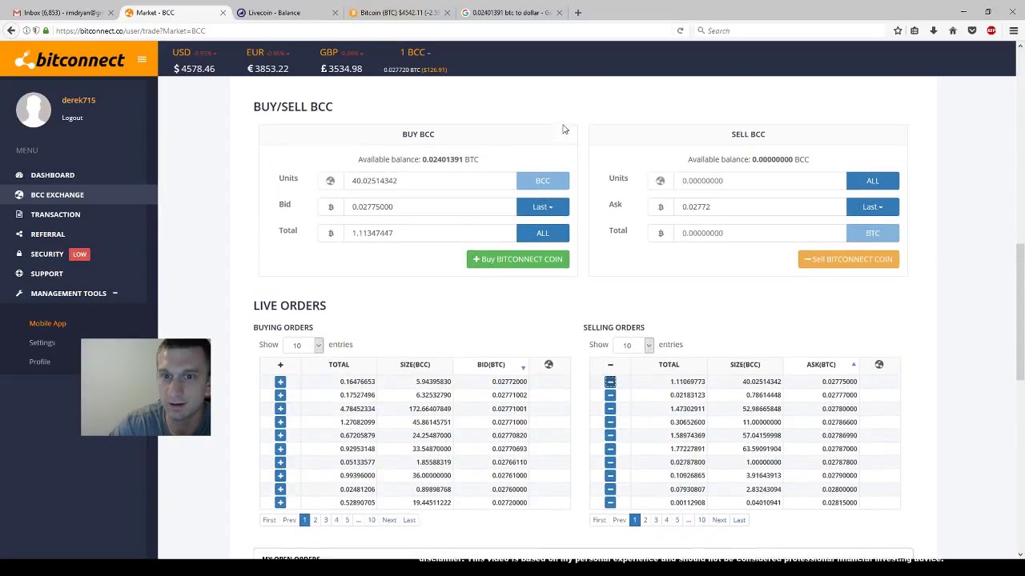Open the buying orders entries-count dropdown
Screen dimensions: 1025x576
(x=303, y=345)
